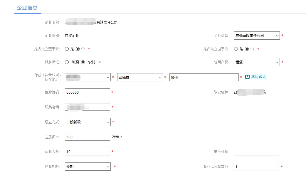Click the address detail field containing 等待
The width and height of the screenshot is (306, 178).
click(204, 77)
